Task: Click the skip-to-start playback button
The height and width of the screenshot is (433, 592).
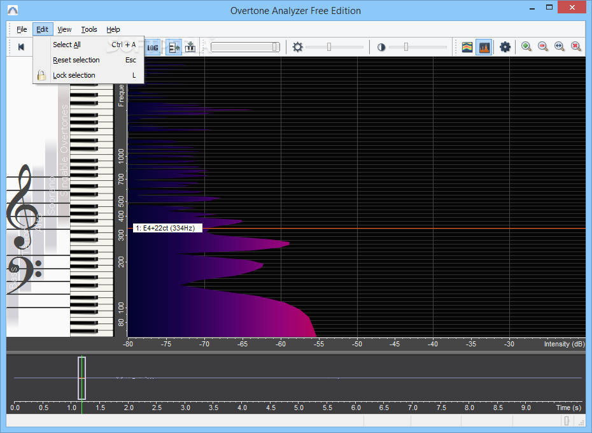Action: point(21,47)
